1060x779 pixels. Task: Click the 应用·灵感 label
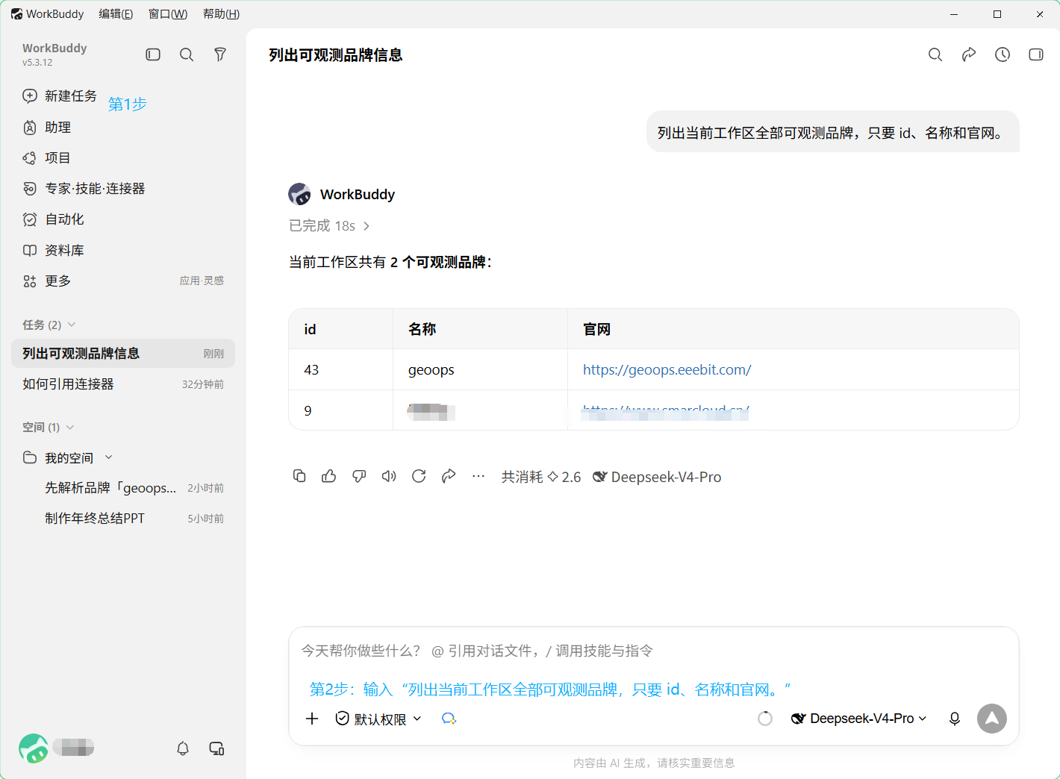tap(202, 281)
